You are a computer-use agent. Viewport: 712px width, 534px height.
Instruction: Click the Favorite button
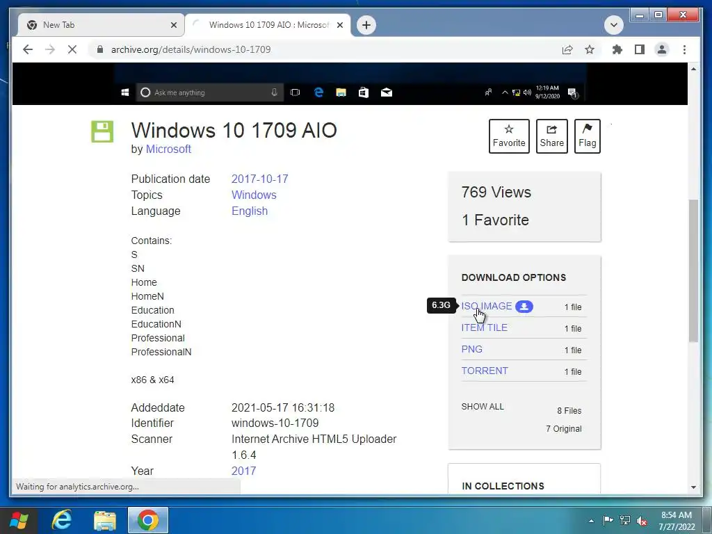[x=509, y=136]
